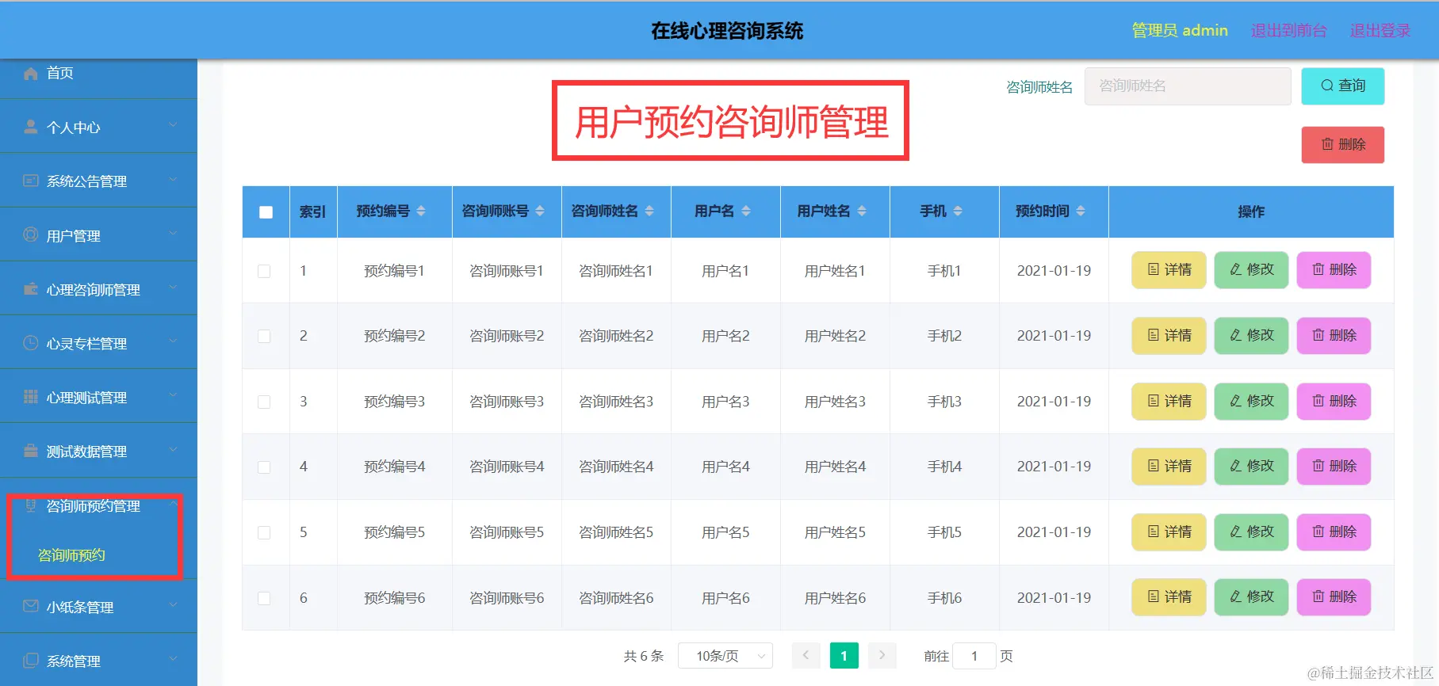Click the 咨询师姓名 search input field
The width and height of the screenshot is (1439, 686).
click(1188, 86)
